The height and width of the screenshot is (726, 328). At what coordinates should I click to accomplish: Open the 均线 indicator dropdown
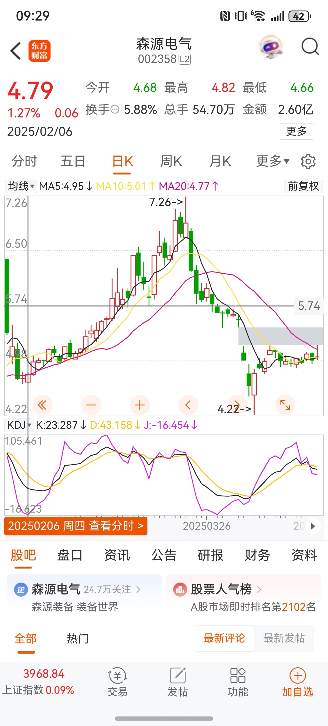[21, 186]
